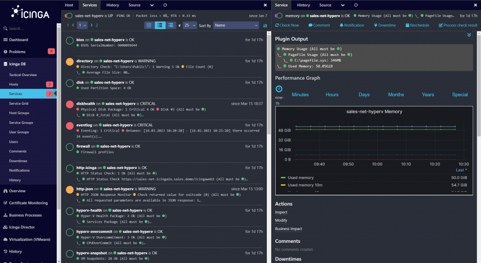Screen dimensions: 481x263
Task: Open the http-json service entry
Action: pos(164,194)
